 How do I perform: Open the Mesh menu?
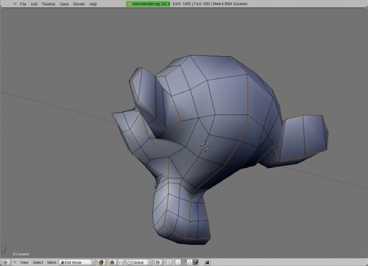pos(52,262)
